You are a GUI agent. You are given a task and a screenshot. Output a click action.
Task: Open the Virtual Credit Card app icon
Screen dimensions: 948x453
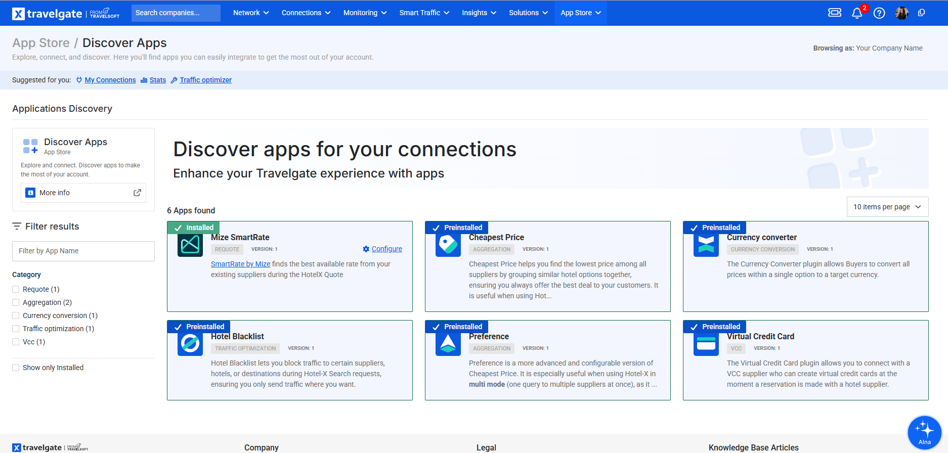[706, 344]
